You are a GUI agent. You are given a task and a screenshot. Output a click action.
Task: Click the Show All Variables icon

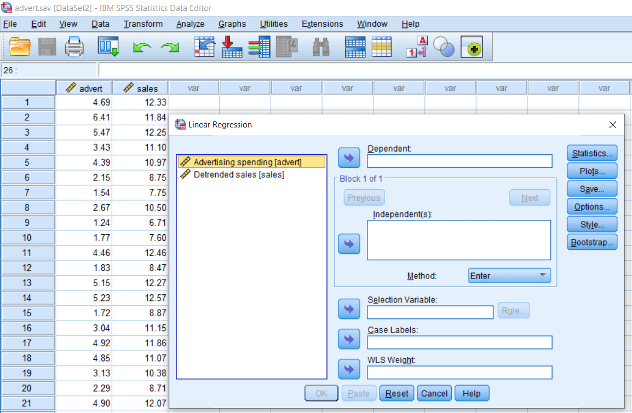pos(472,46)
